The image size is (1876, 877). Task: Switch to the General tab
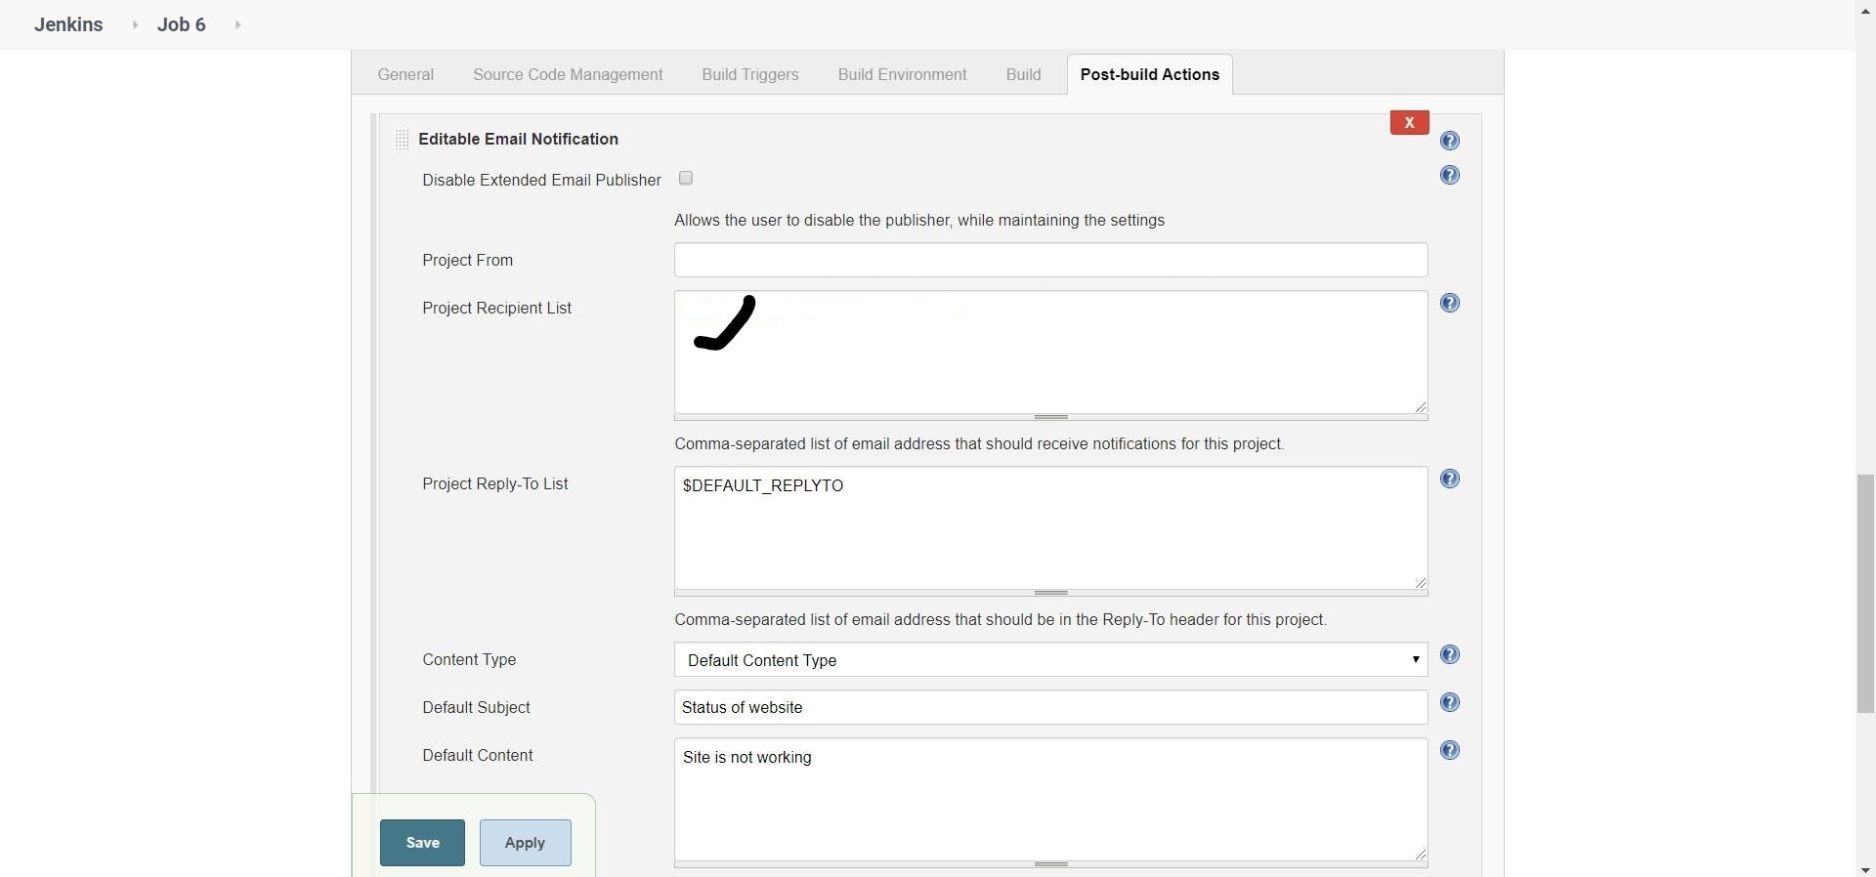(405, 74)
